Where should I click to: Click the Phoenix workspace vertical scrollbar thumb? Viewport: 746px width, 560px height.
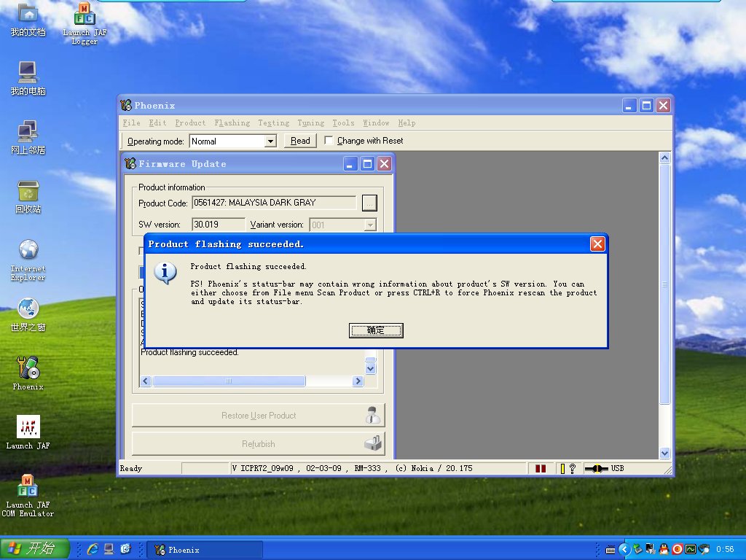click(x=664, y=284)
